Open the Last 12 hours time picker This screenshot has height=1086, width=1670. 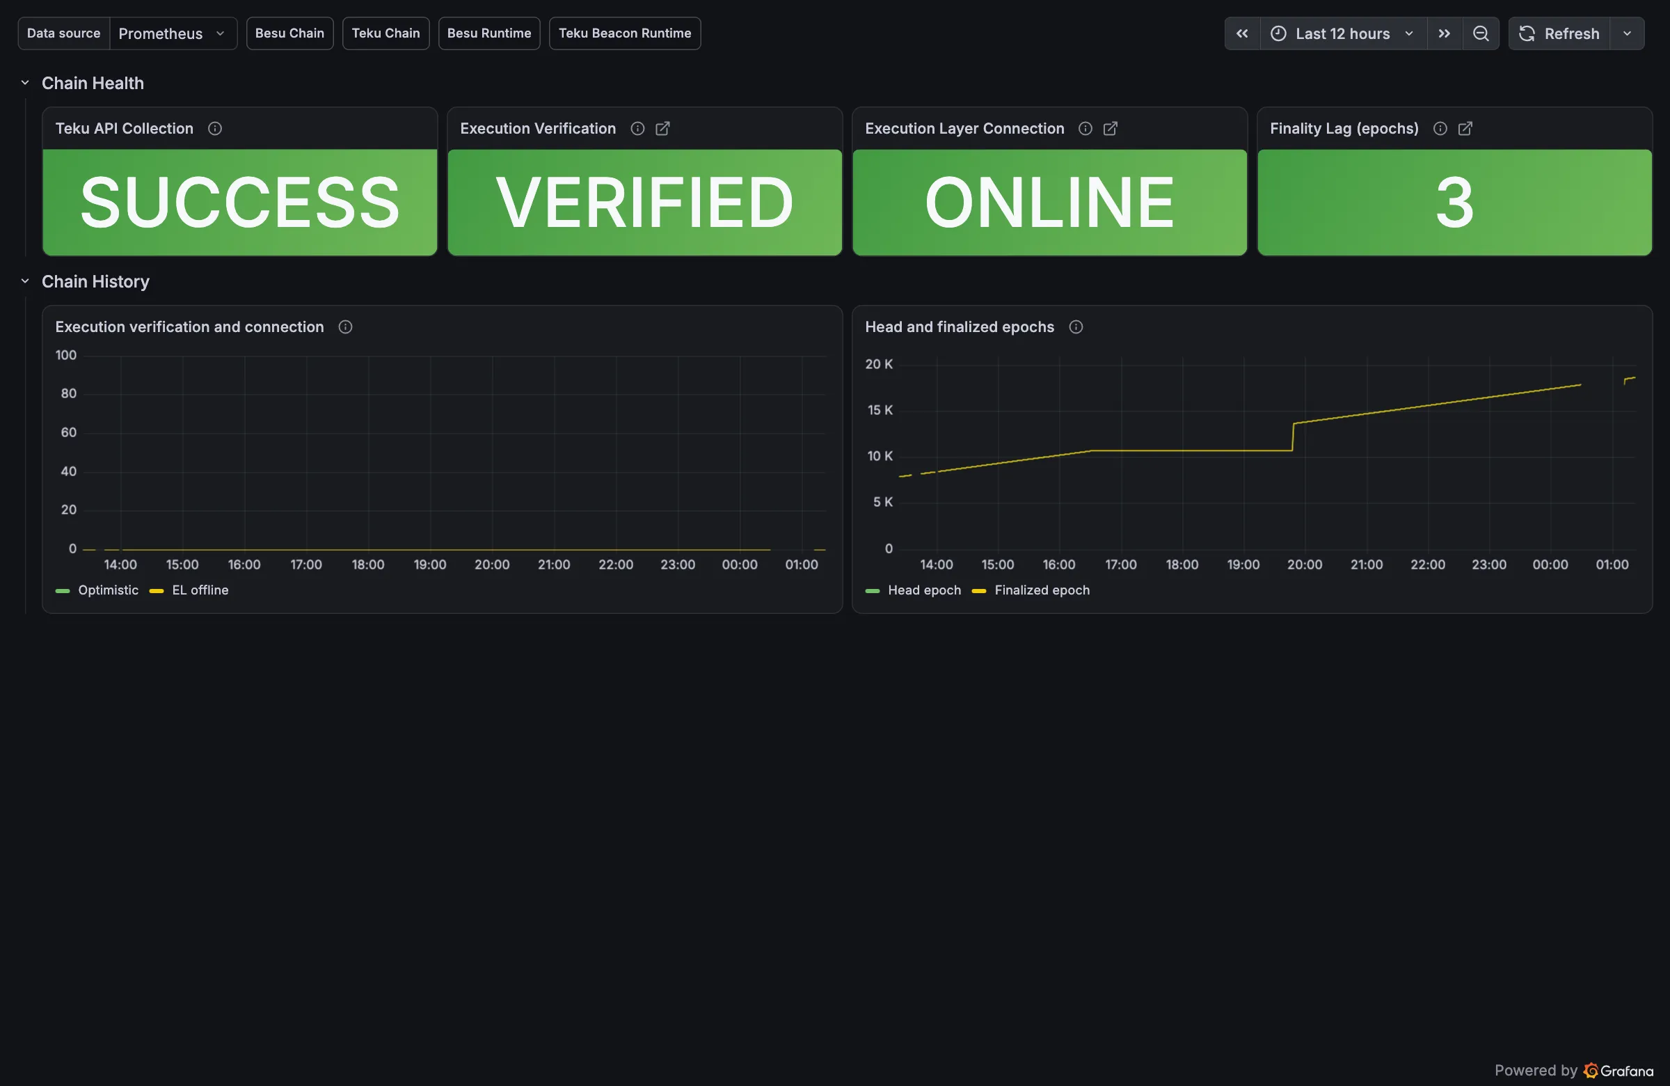pos(1343,33)
